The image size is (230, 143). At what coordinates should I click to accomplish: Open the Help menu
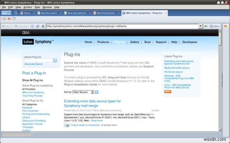click(x=57, y=7)
